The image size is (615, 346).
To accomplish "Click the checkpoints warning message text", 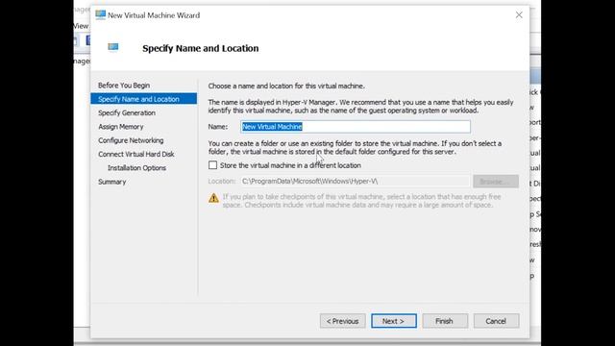I will 361,201.
